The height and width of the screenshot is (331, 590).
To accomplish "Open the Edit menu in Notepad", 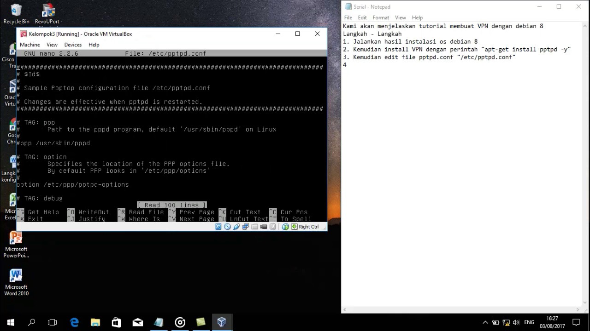I will (362, 17).
